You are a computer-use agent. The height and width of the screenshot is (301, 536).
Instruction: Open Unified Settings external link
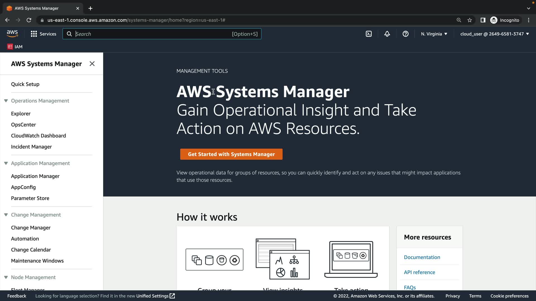[x=155, y=296]
